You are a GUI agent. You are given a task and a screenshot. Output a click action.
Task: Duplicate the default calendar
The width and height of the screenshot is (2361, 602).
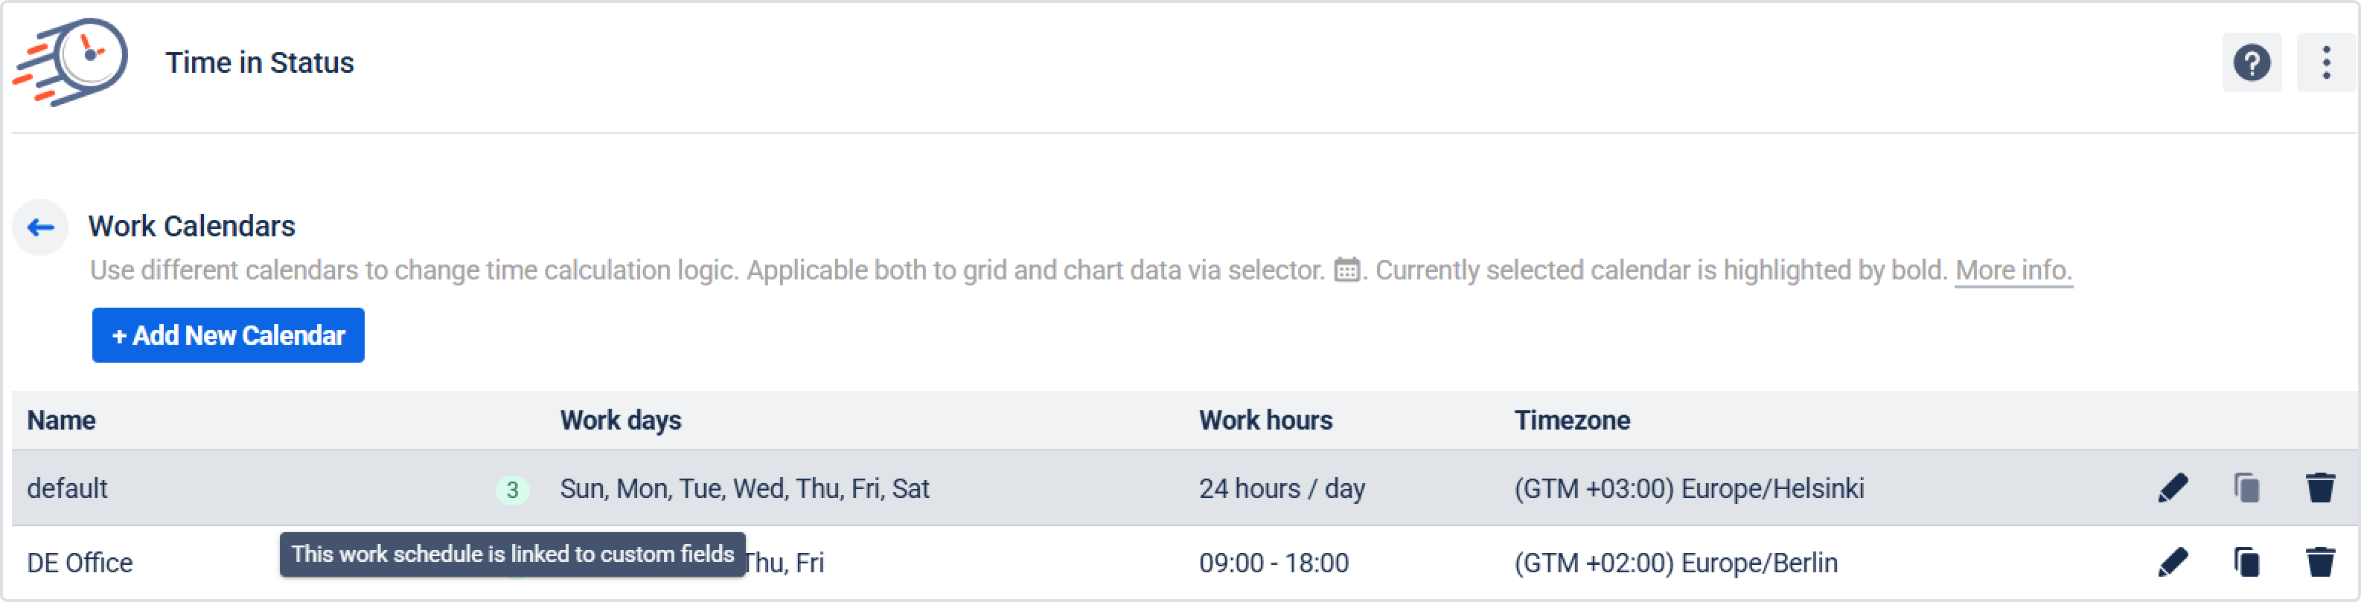(x=2246, y=488)
